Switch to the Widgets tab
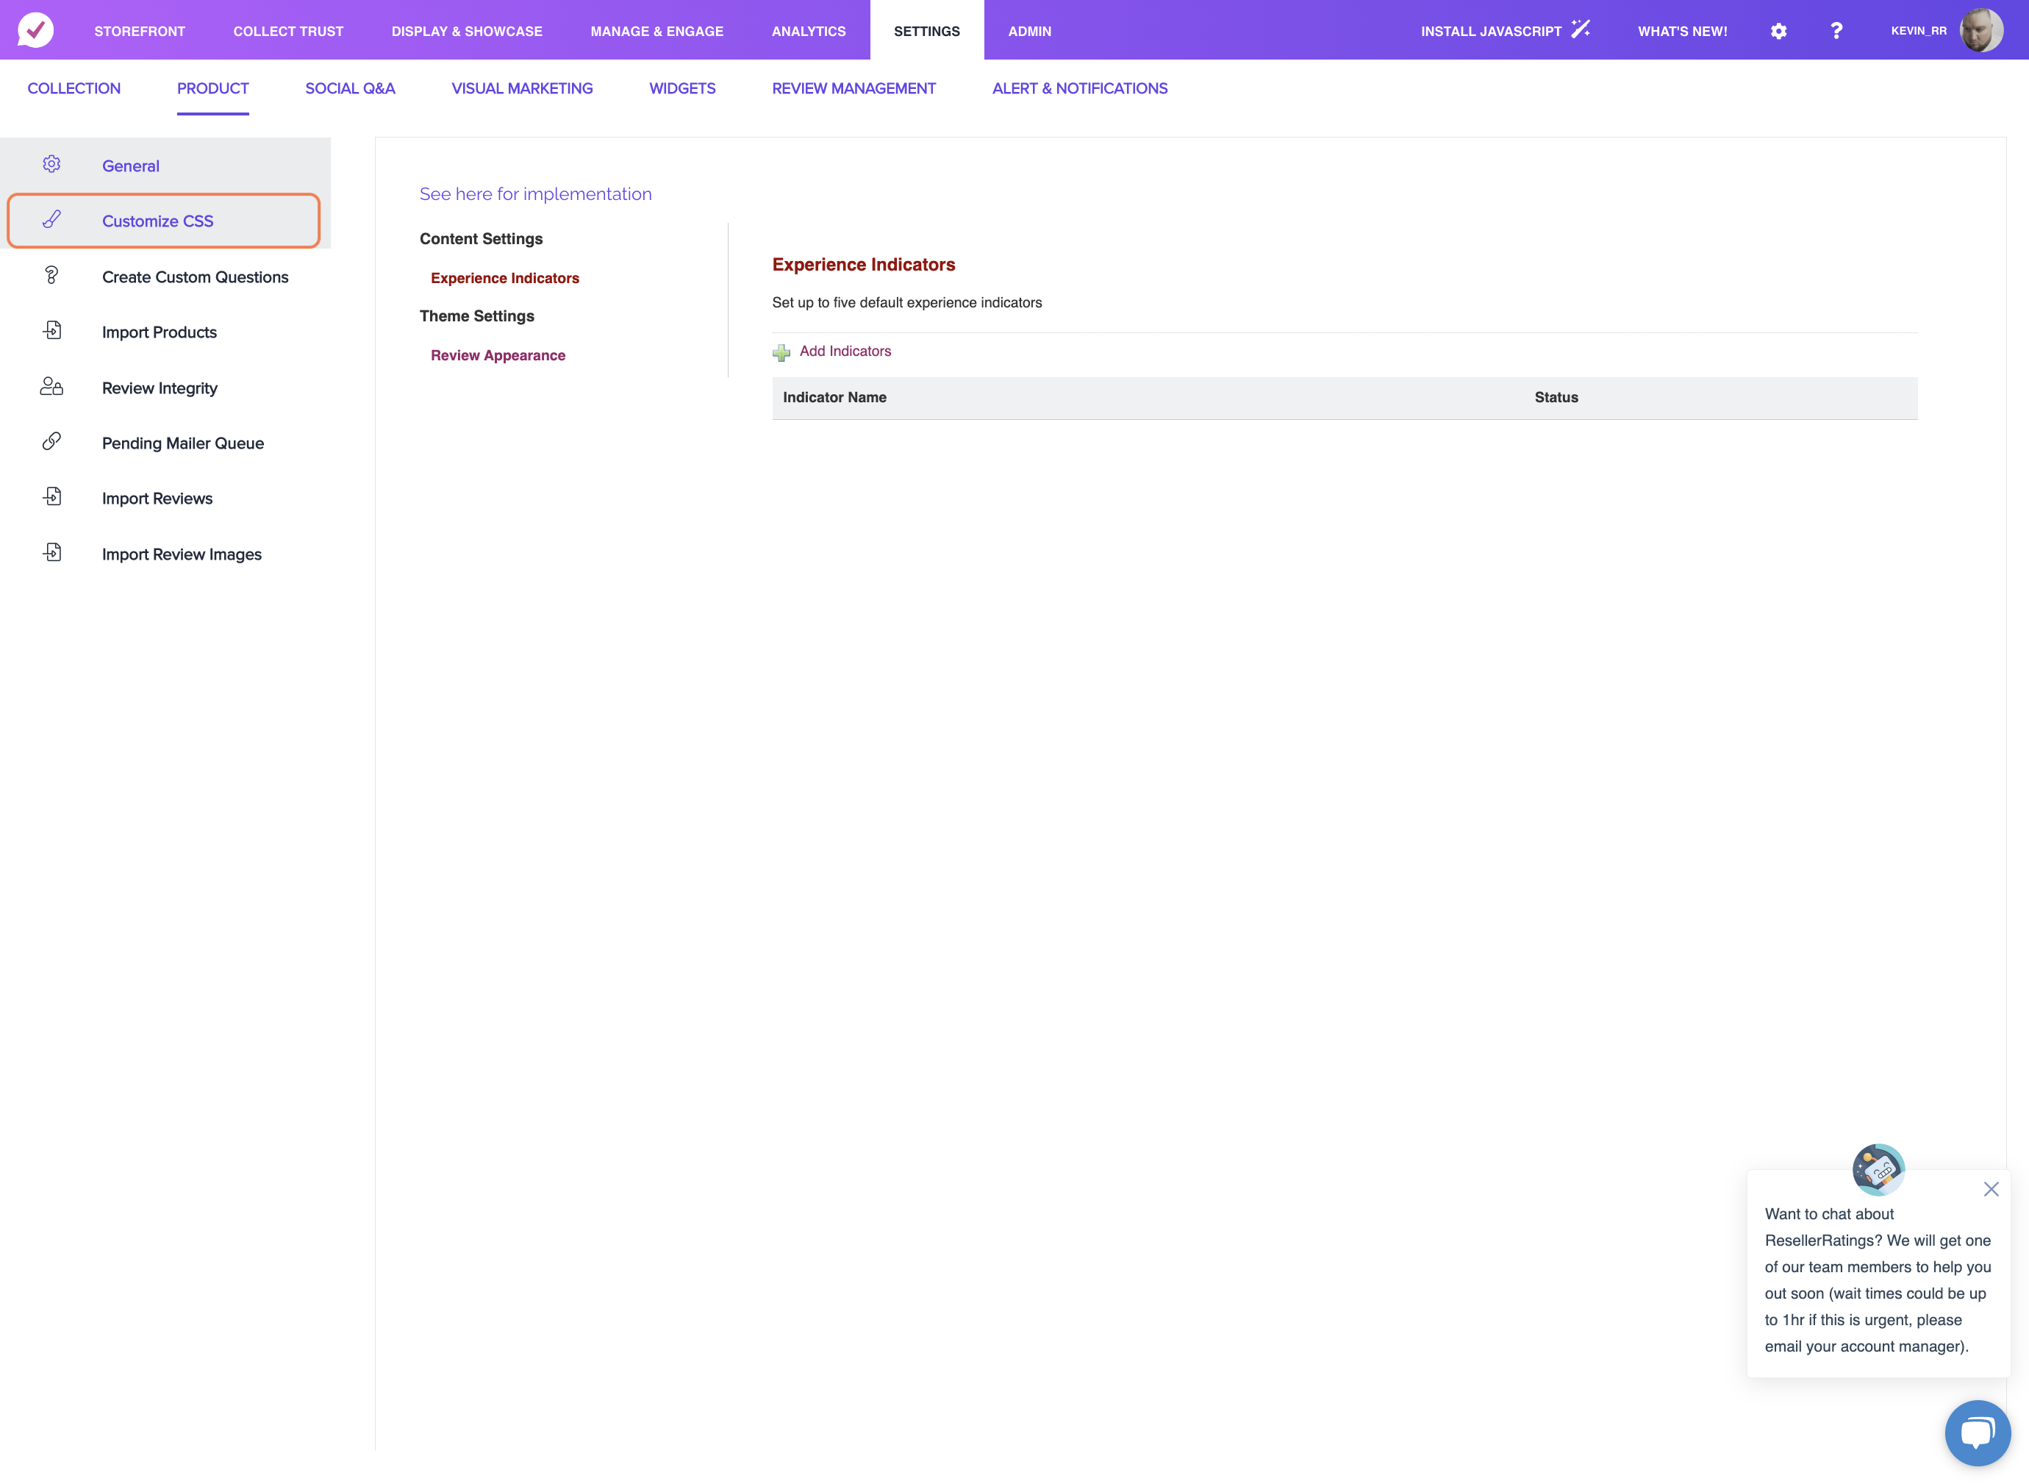The height and width of the screenshot is (1484, 2029). click(x=682, y=89)
